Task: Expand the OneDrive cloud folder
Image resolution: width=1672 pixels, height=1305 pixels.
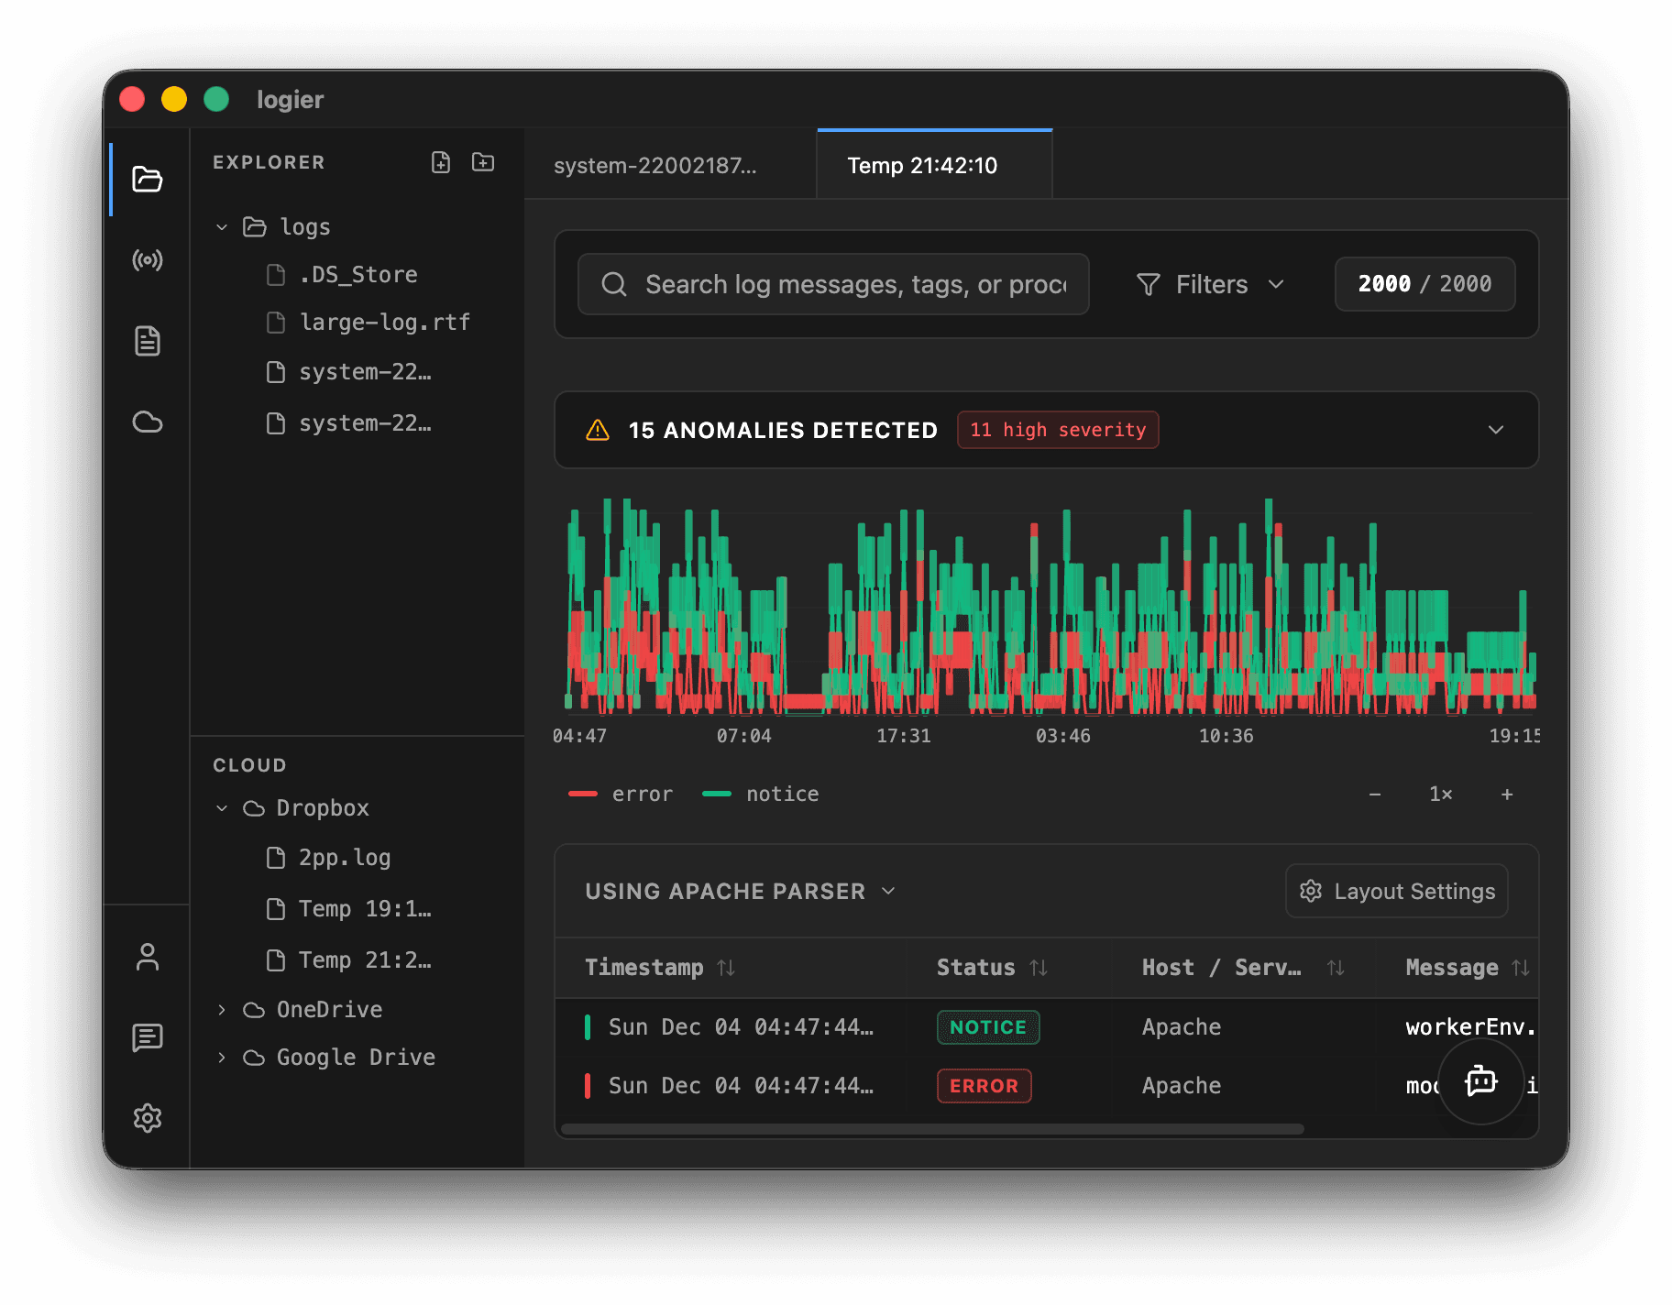Action: pos(221,1010)
